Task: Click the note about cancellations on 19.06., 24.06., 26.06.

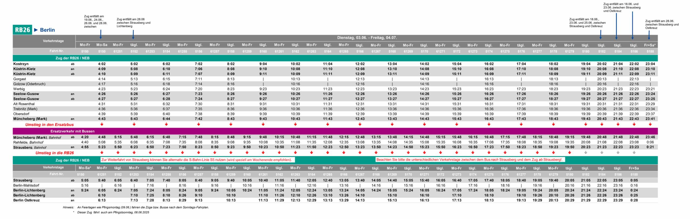Action: tap(95, 21)
